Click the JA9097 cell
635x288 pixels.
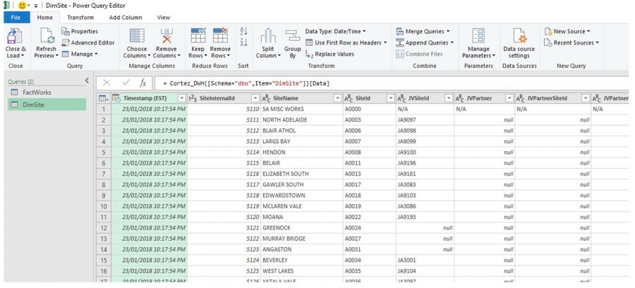[425, 120]
